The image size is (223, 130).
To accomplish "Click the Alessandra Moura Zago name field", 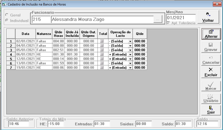I will coord(102,19).
